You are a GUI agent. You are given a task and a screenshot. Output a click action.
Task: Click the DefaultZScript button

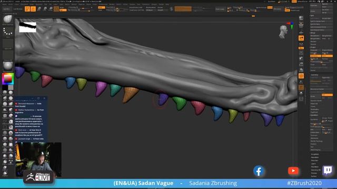click(x=303, y=2)
